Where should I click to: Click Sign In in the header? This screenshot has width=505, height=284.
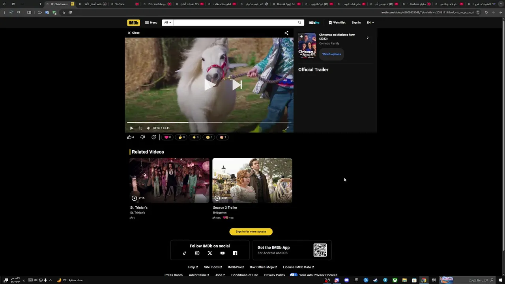tap(356, 22)
